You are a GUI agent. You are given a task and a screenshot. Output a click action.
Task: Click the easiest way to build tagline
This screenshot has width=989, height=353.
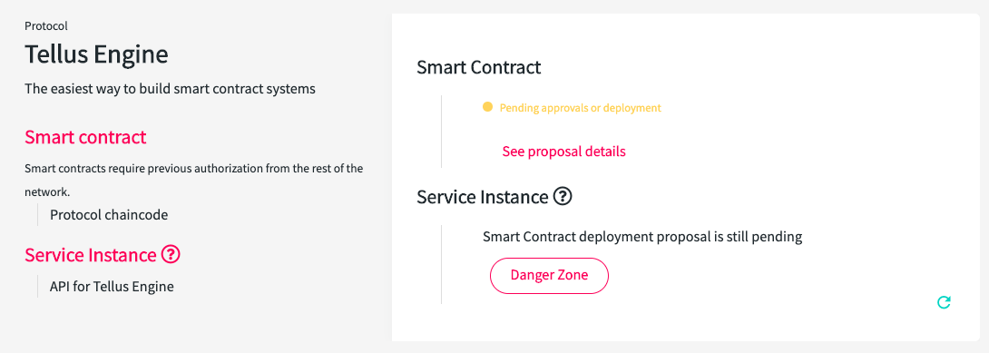[x=170, y=89]
